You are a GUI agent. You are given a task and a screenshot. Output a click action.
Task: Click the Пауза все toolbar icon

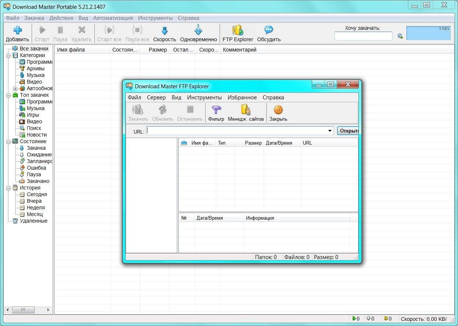[x=137, y=30]
